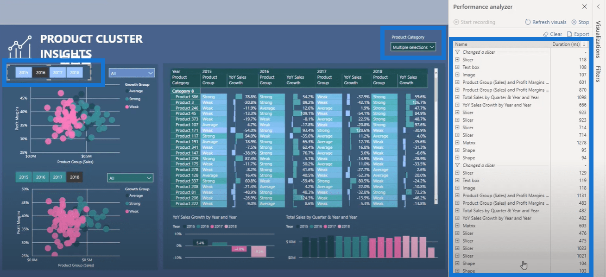
Task: Expand the Image row with duration 107
Action: pyautogui.click(x=457, y=75)
